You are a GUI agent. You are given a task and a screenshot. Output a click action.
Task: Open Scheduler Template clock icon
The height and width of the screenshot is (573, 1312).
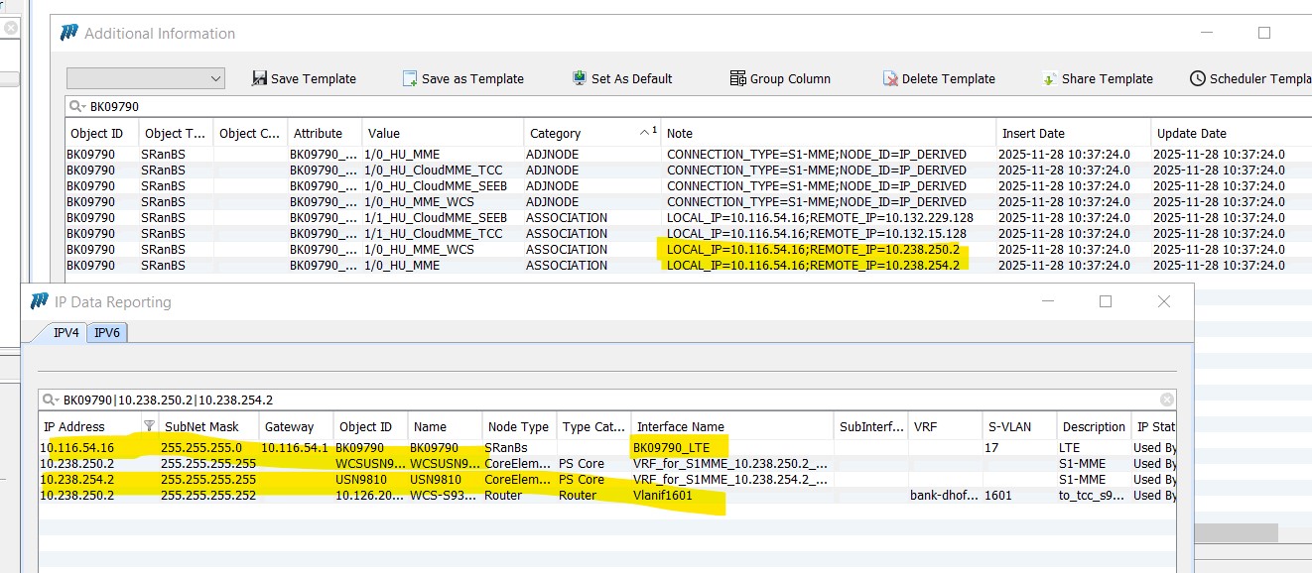point(1198,78)
